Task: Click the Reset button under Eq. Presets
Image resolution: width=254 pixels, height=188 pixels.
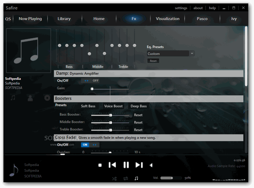Action: pos(153,61)
